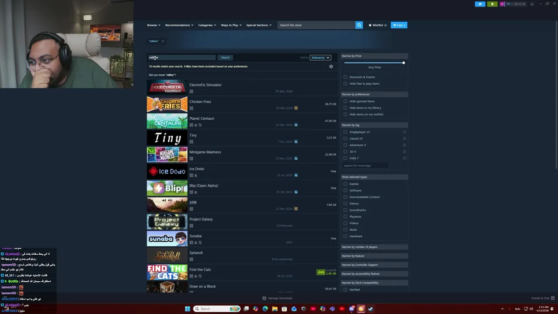Viewport: 558px width, 314px height.
Task: Click the Windows taskbar search box
Action: (x=217, y=309)
